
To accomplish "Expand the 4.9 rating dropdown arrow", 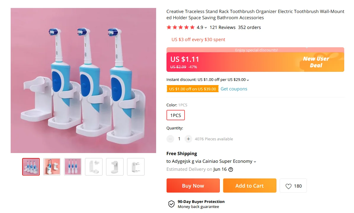I will 206,28.
